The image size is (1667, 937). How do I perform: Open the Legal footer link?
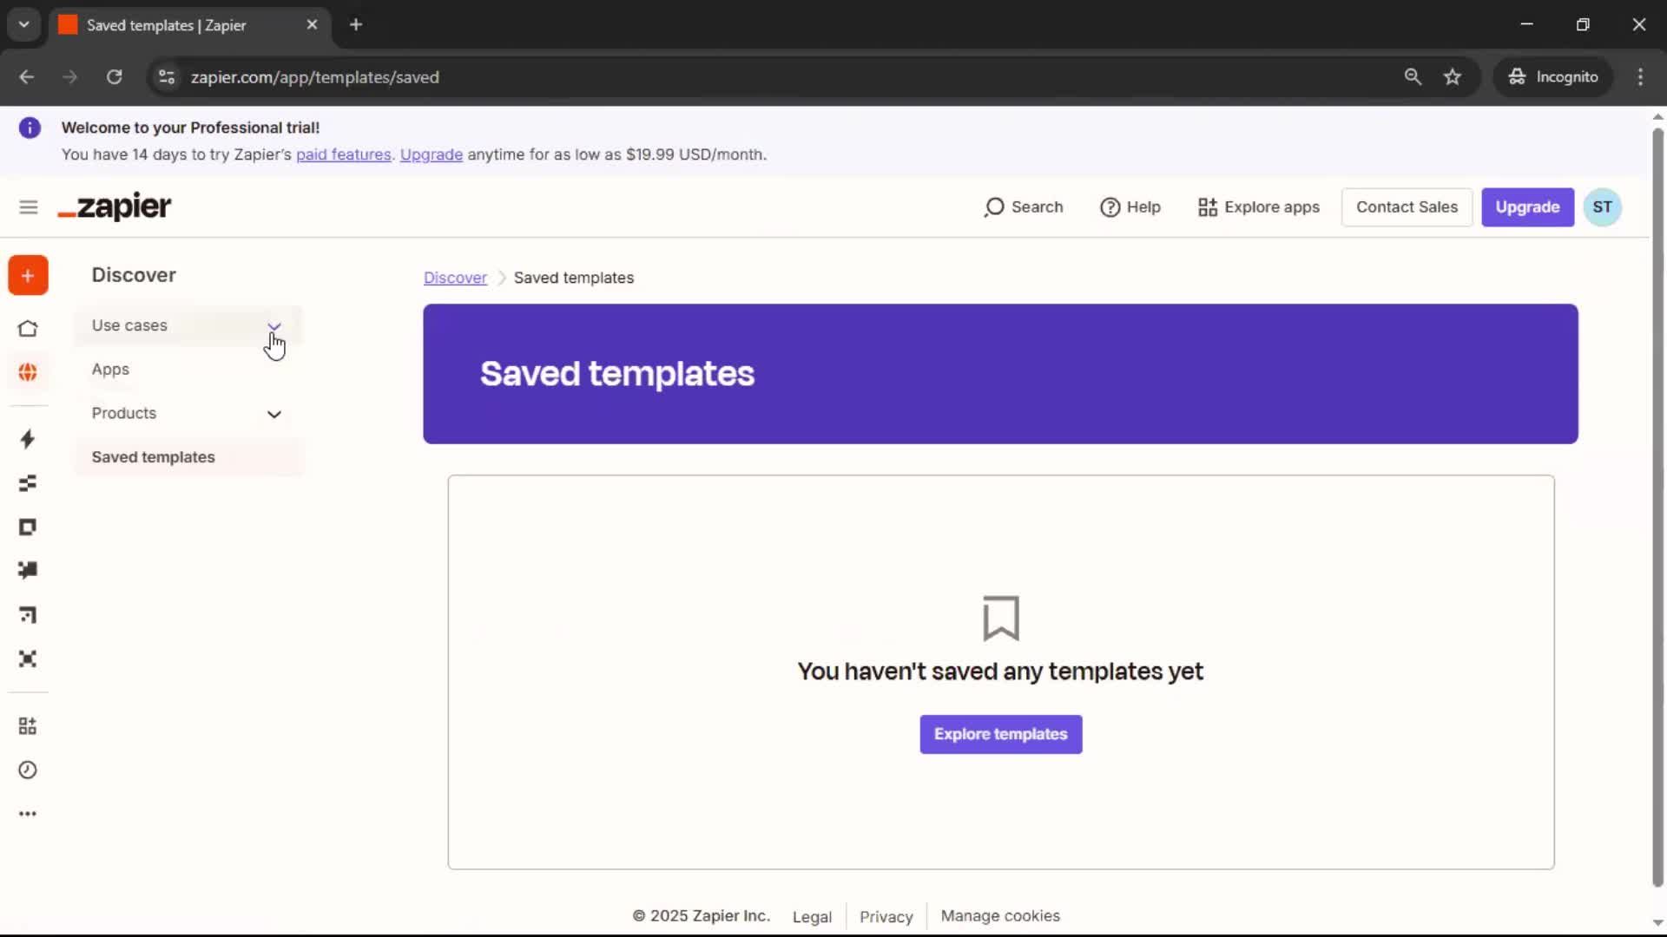[x=812, y=917]
